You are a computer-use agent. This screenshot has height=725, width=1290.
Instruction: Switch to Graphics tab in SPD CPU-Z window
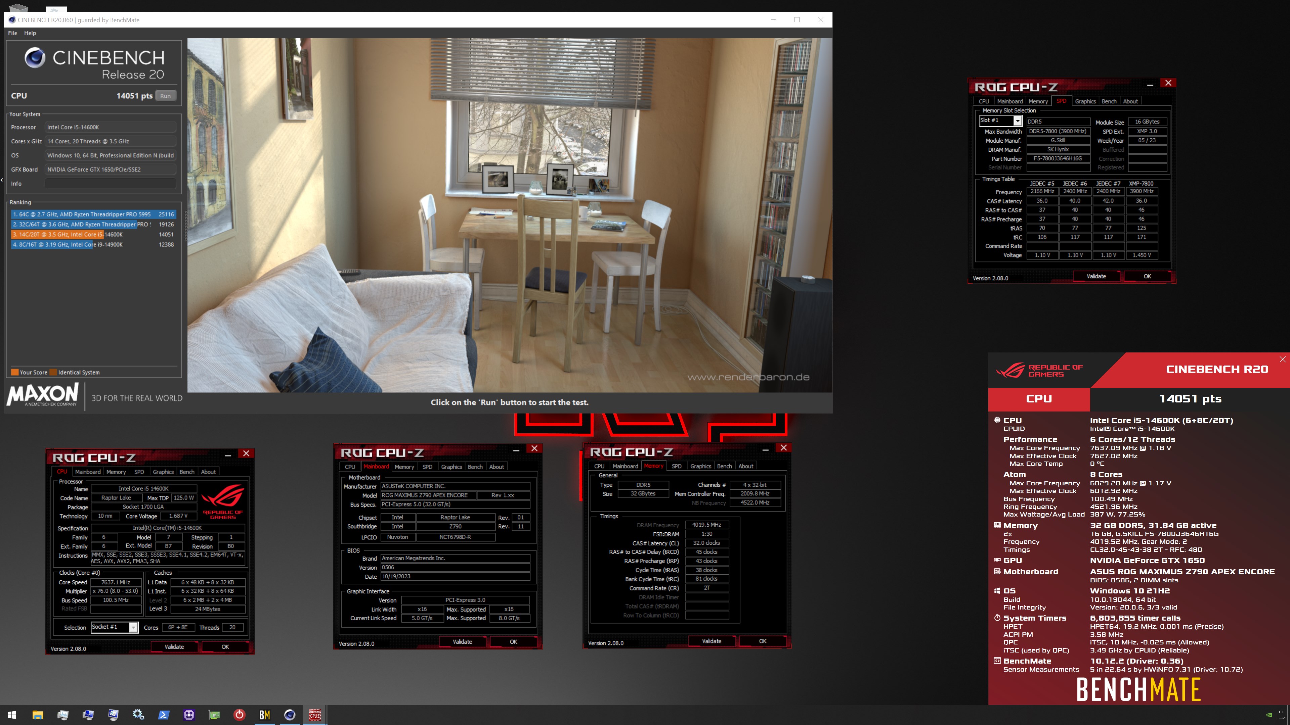(x=1085, y=101)
